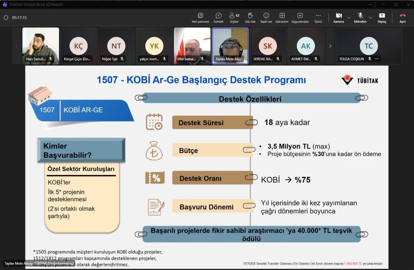This screenshot has height=270, width=414.
Task: Open options menu on TOLGA COŞKUN tile
Action: click(x=377, y=59)
